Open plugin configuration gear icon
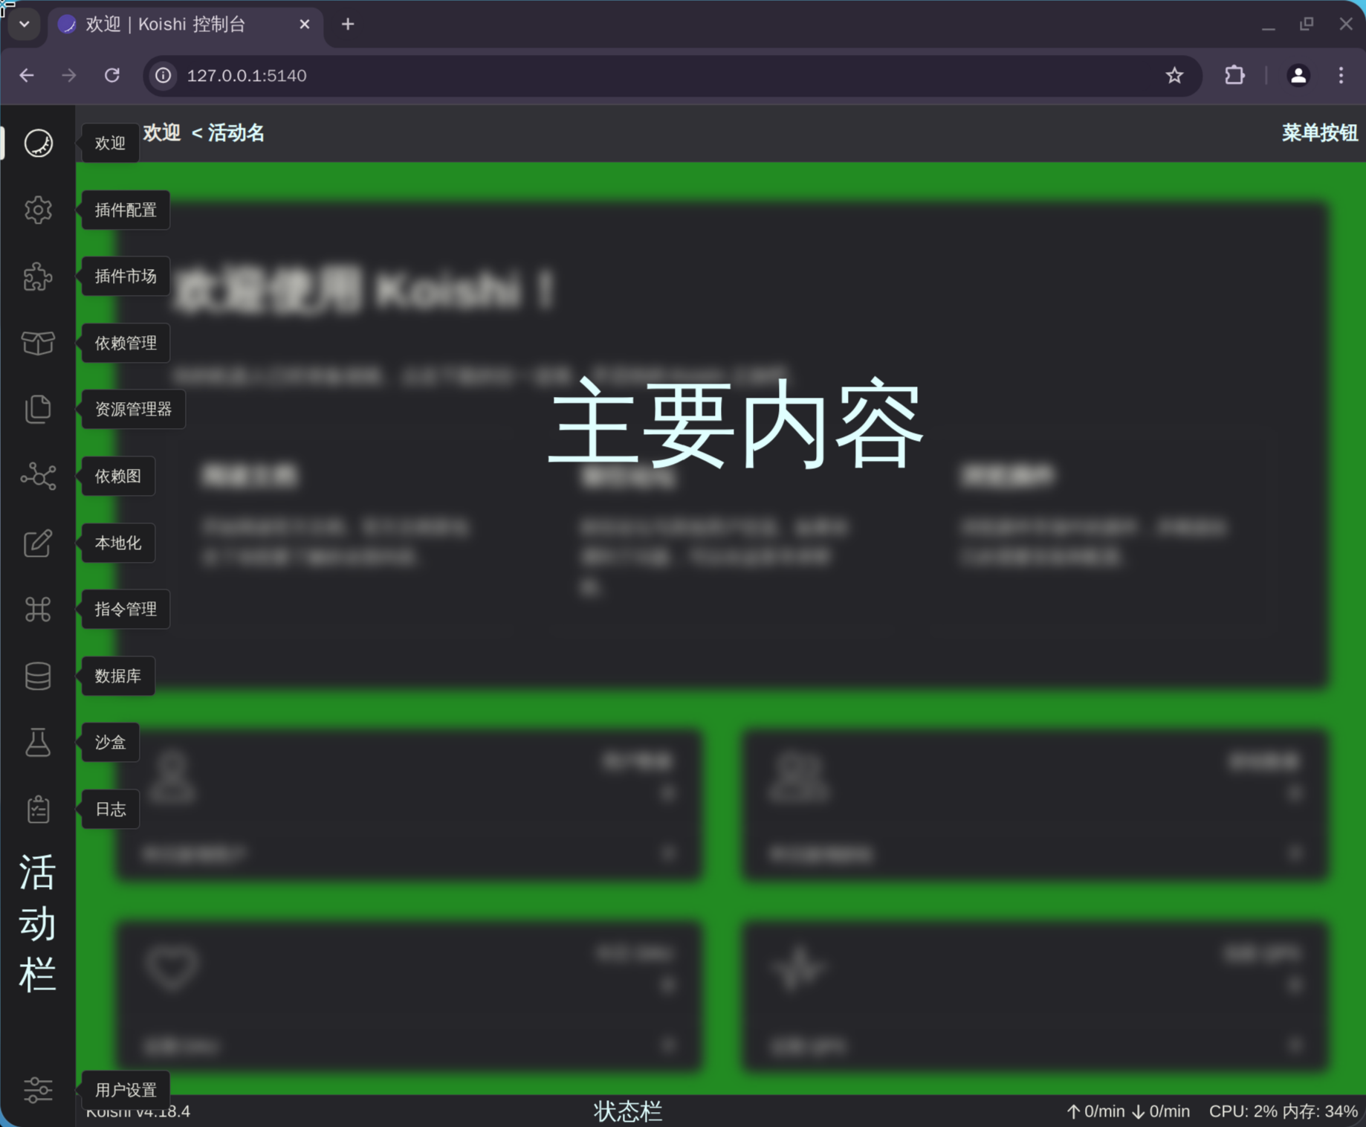The height and width of the screenshot is (1127, 1366). point(38,210)
